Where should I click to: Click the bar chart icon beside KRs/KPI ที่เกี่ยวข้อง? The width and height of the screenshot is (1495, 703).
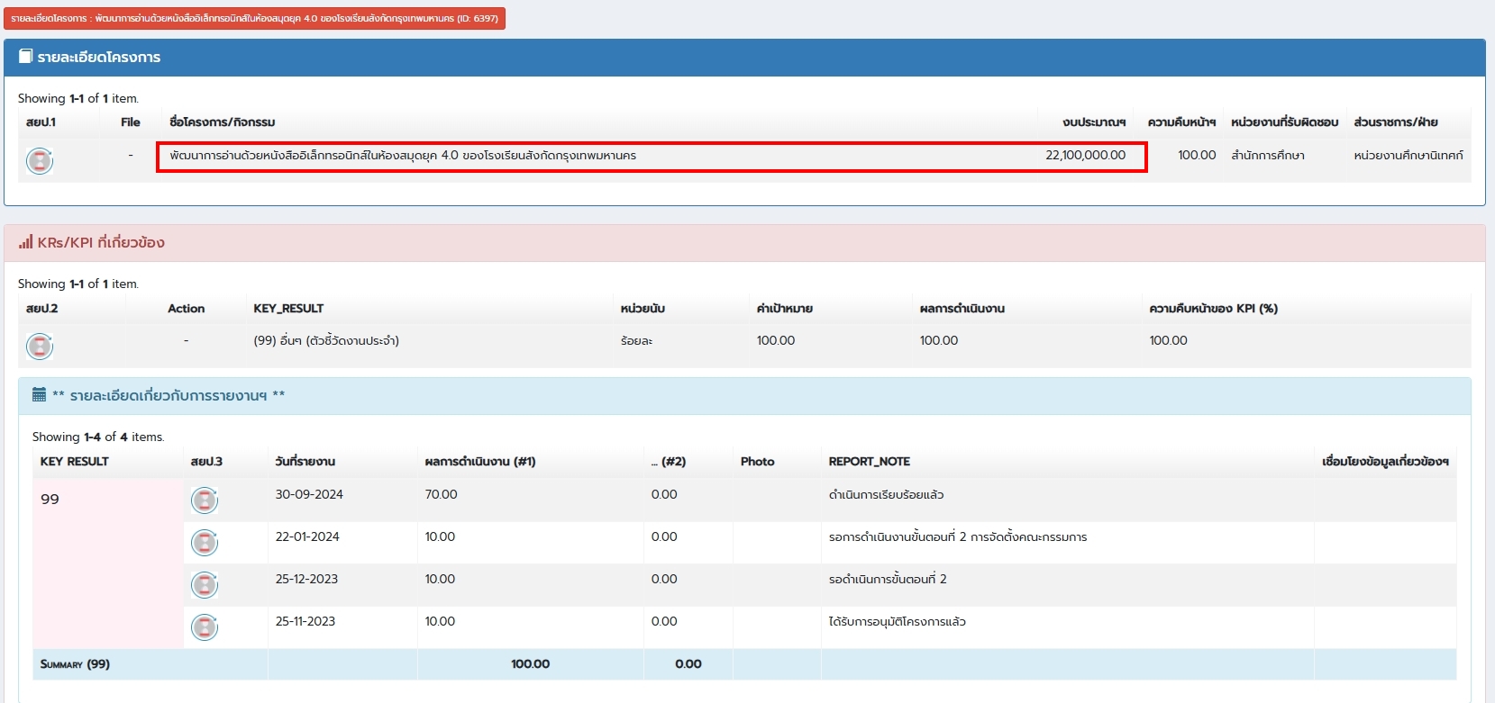coord(25,242)
